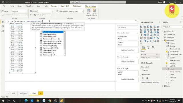183x103 pixels.
Task: Select the line chart visual
Action: point(141,29)
